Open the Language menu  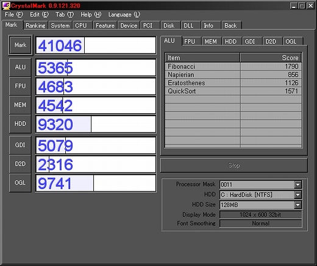124,15
